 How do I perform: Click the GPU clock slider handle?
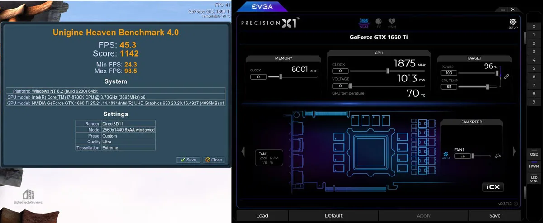pos(388,71)
